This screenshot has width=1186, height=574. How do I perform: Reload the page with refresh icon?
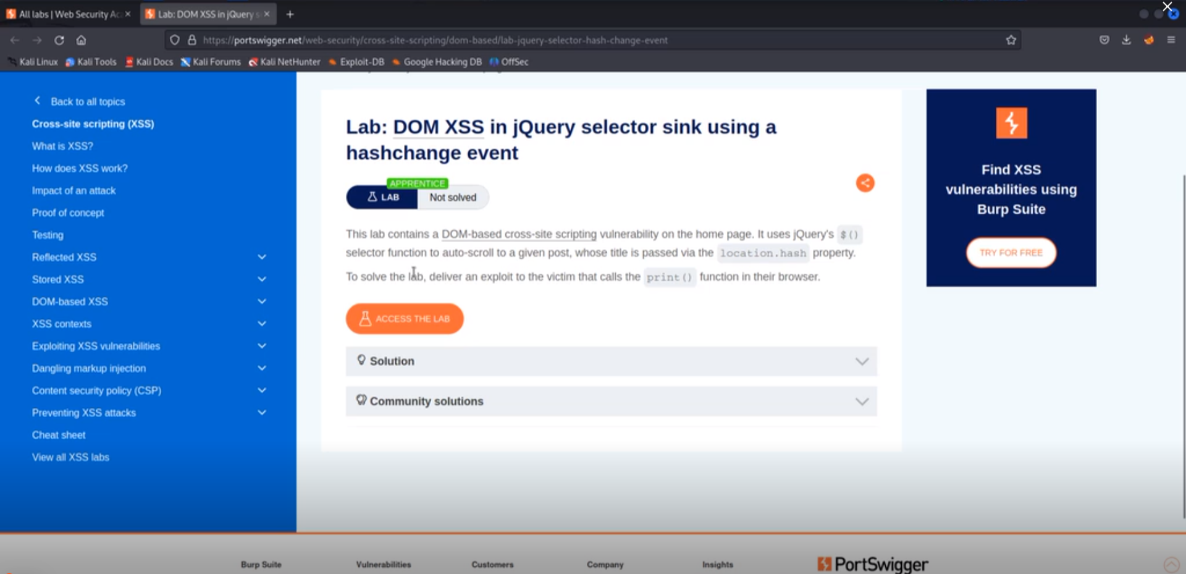point(59,40)
